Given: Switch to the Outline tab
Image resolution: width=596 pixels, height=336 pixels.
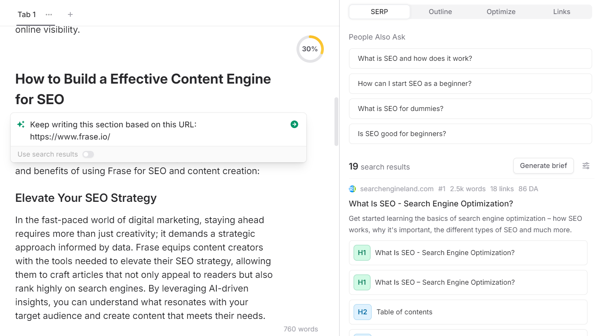Looking at the screenshot, I should (440, 12).
